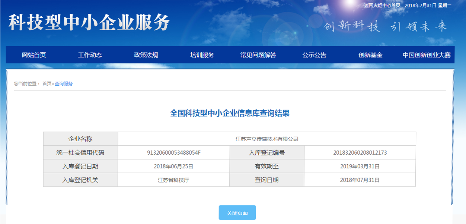The image size is (466, 224).
Task: Click registration date 2018年06月25日
Action: coord(173,167)
